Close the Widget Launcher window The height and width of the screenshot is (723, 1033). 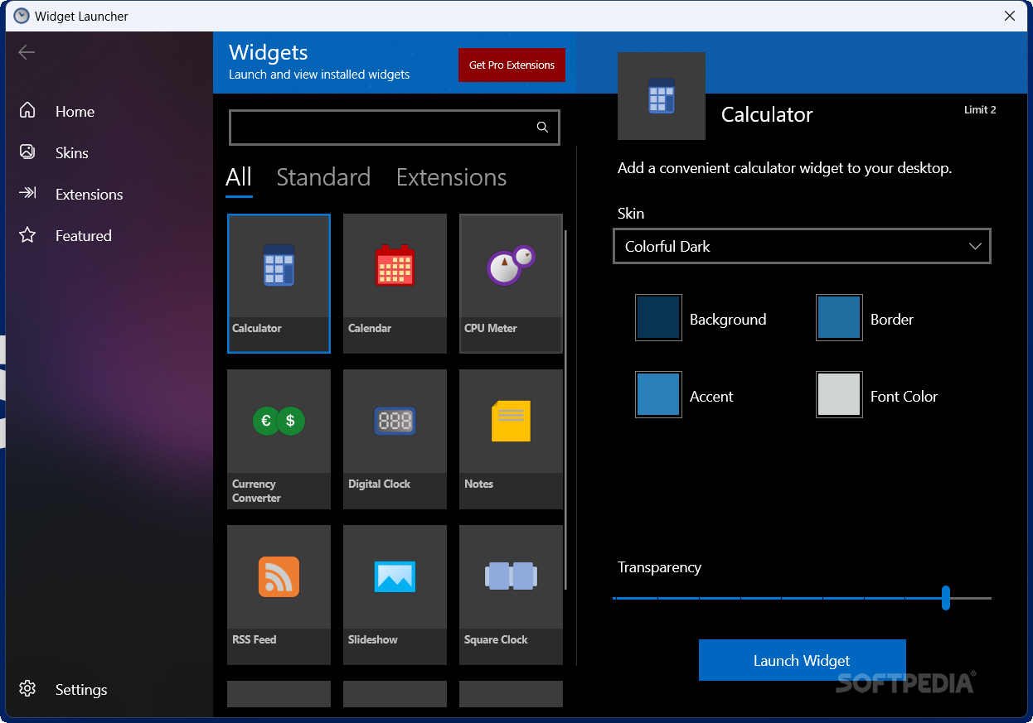(x=1010, y=16)
